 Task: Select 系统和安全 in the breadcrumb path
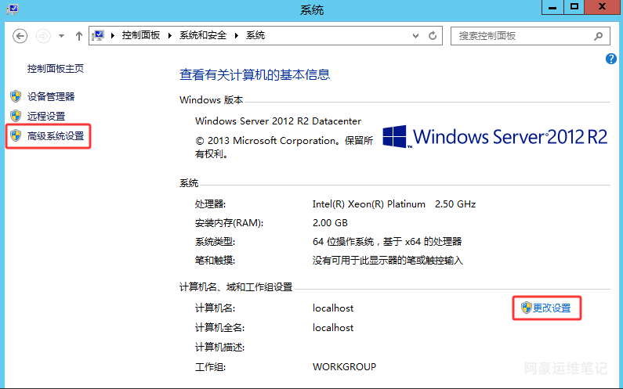click(x=203, y=35)
